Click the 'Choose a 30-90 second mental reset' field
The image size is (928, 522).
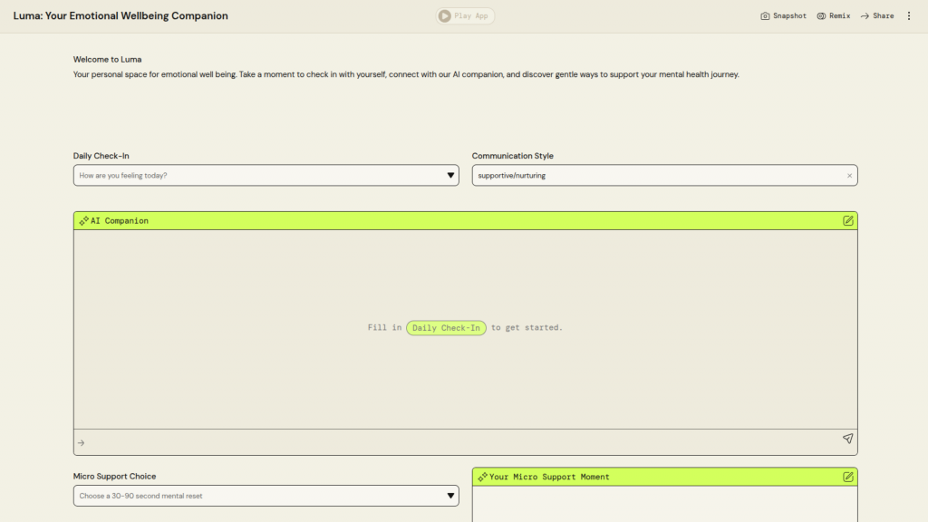(x=254, y=496)
